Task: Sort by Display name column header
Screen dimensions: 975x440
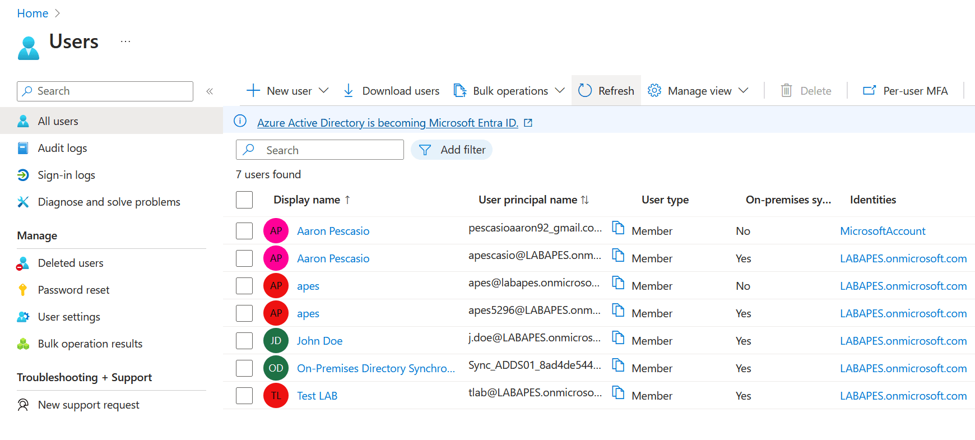Action: 307,200
